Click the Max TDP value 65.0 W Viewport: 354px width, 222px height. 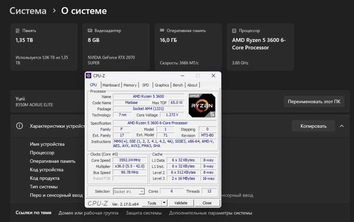176,103
